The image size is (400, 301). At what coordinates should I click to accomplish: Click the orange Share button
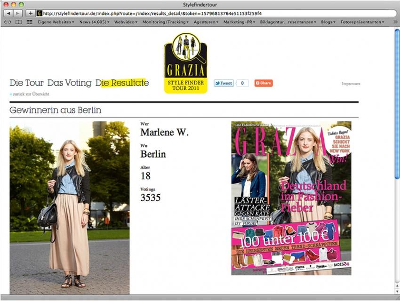pos(264,83)
